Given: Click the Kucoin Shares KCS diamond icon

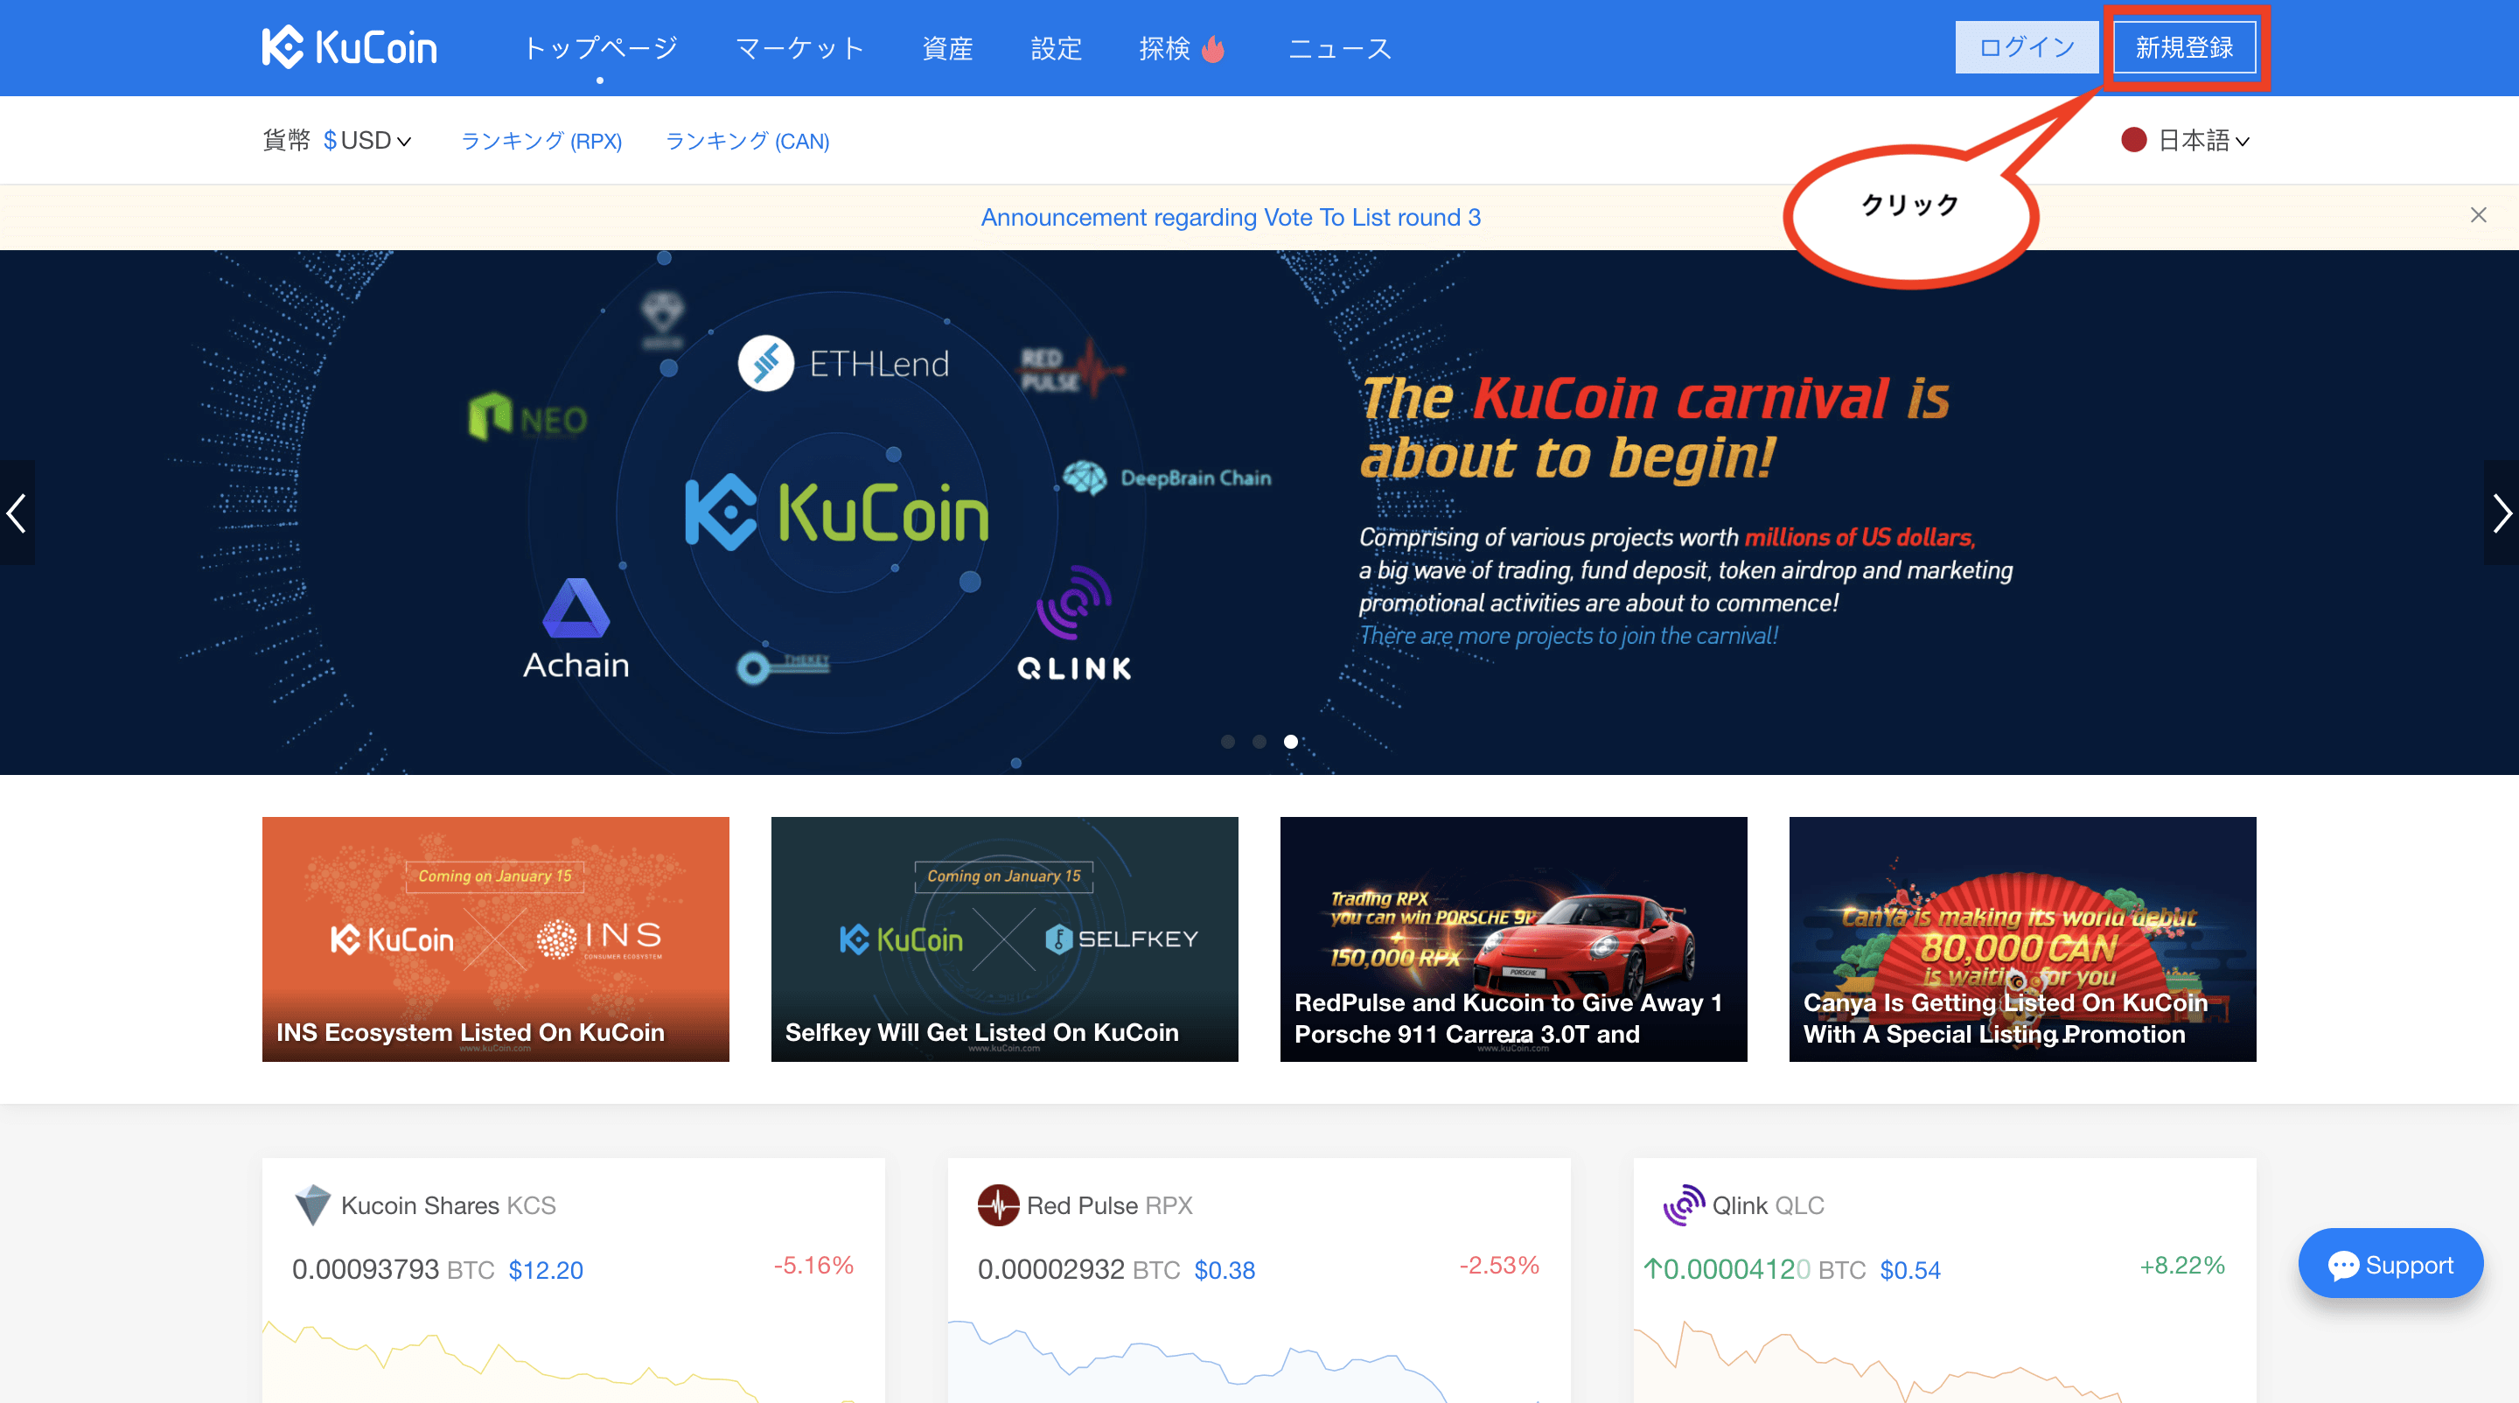Looking at the screenshot, I should 313,1204.
